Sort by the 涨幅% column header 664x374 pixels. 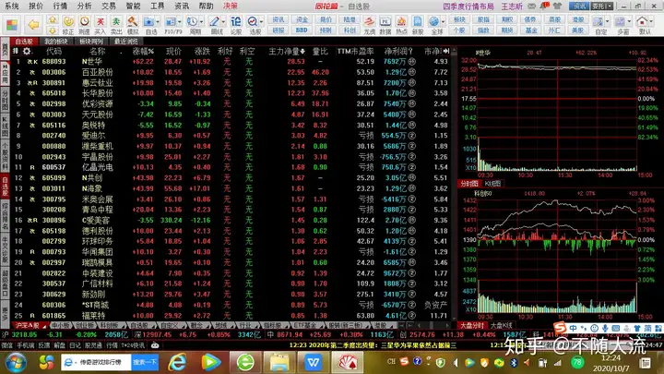(x=143, y=52)
